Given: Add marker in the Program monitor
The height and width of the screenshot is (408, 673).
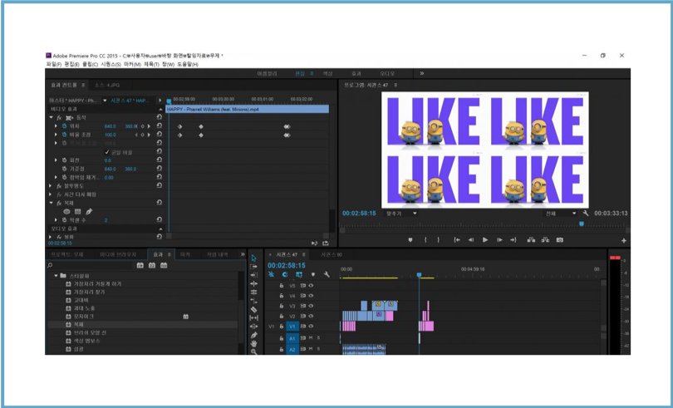Looking at the screenshot, I should click(410, 240).
